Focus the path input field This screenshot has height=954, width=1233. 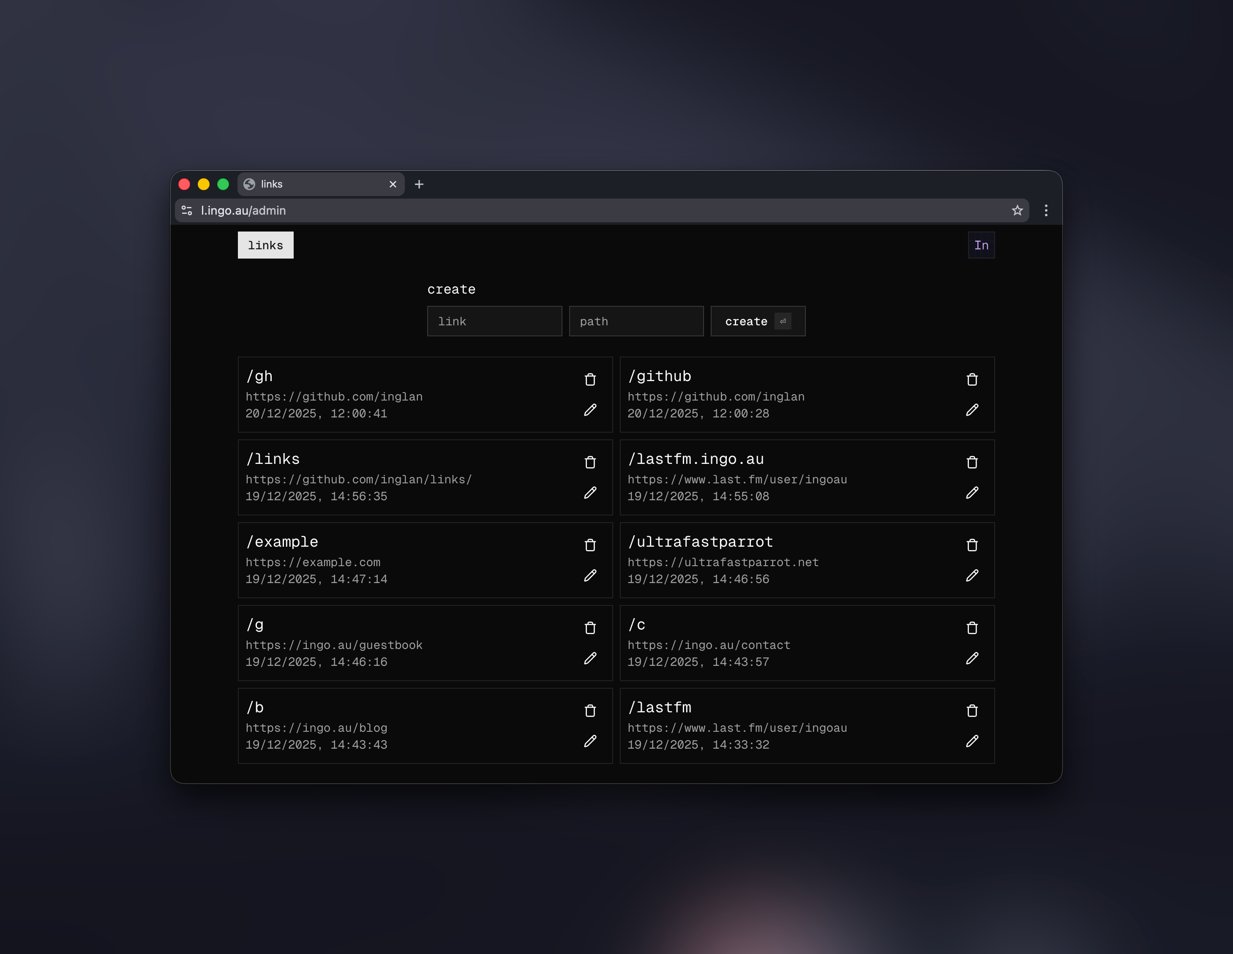[x=636, y=321]
